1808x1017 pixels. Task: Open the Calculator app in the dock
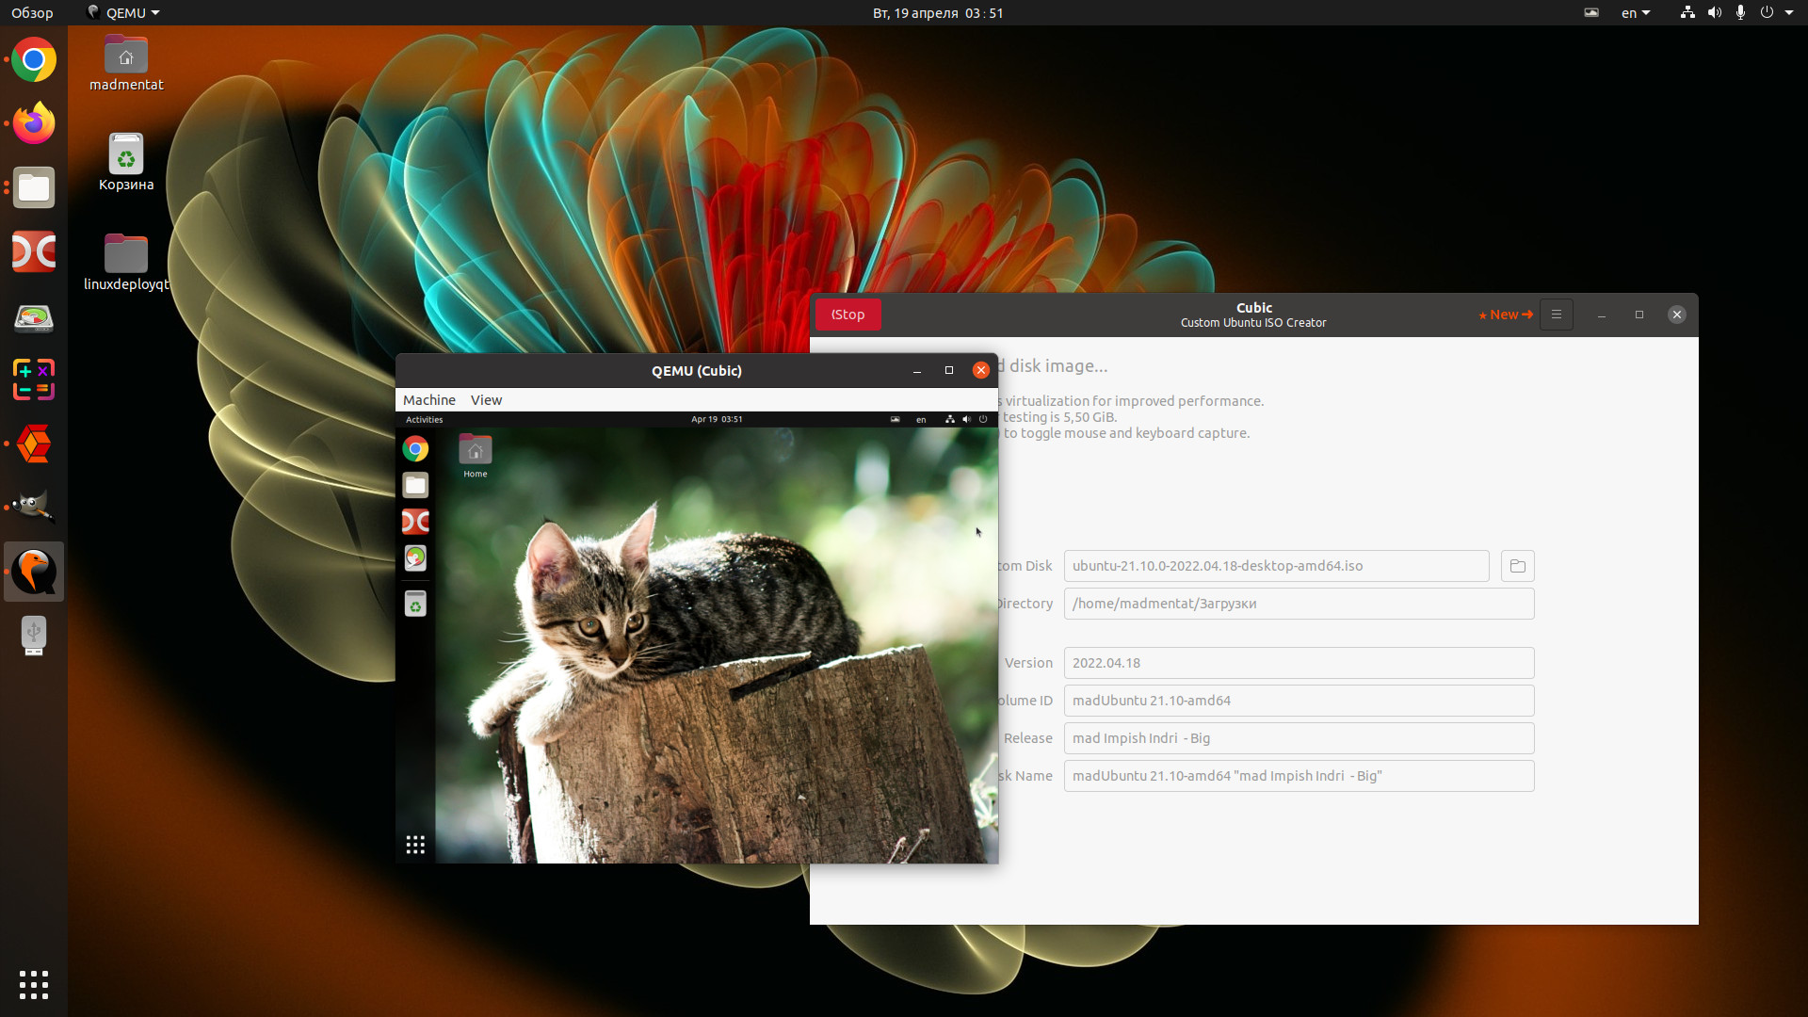pos(34,379)
